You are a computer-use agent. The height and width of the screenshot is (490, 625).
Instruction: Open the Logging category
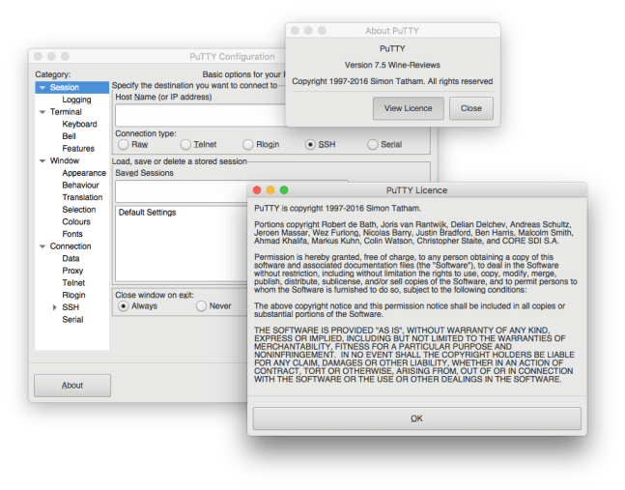pyautogui.click(x=76, y=100)
